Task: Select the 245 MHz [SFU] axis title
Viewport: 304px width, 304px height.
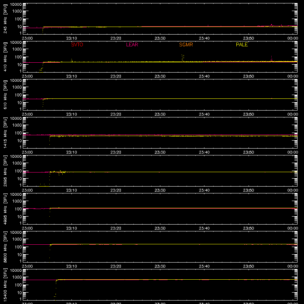Action: [x=5, y=19]
